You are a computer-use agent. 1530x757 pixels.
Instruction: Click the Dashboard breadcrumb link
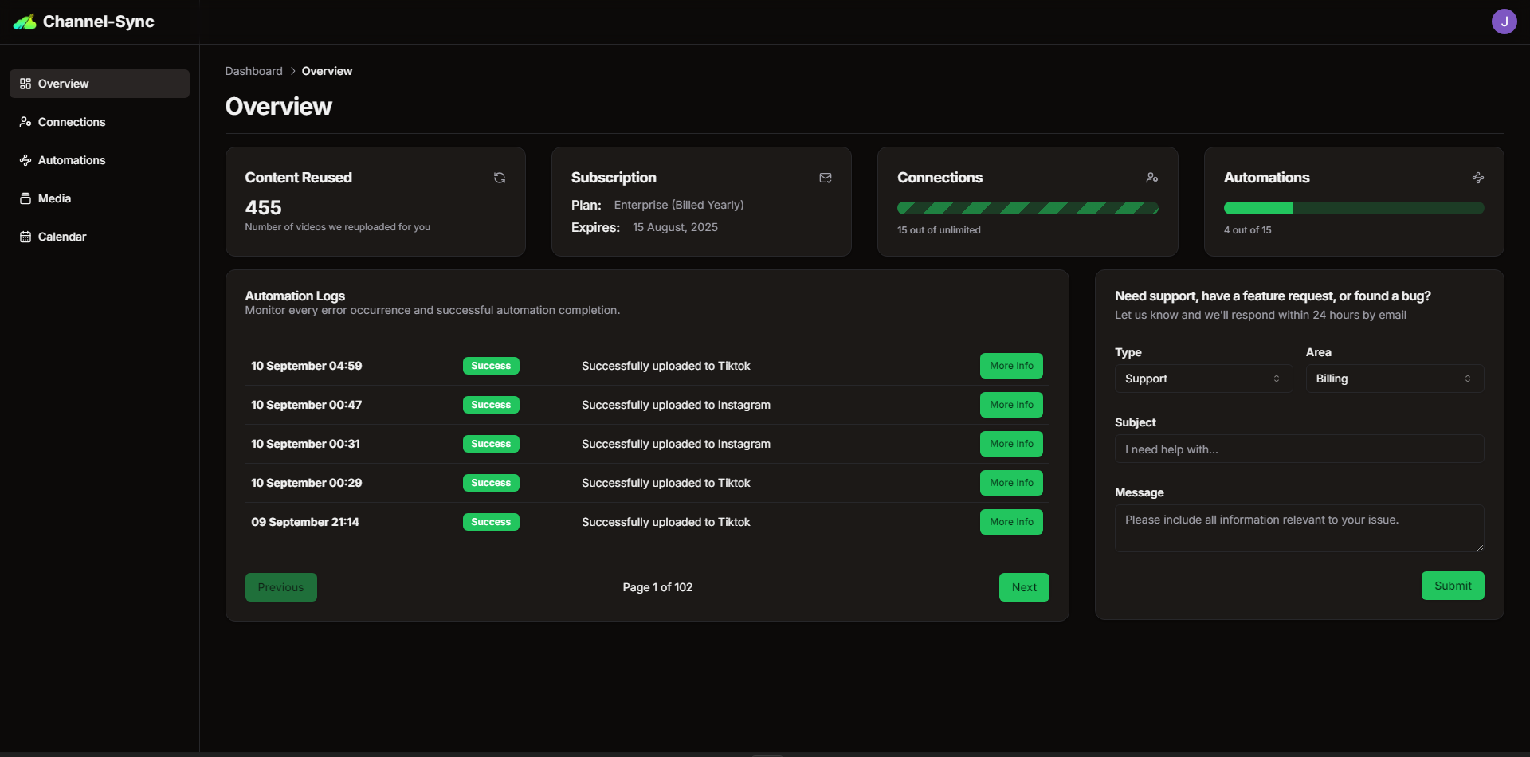(253, 71)
